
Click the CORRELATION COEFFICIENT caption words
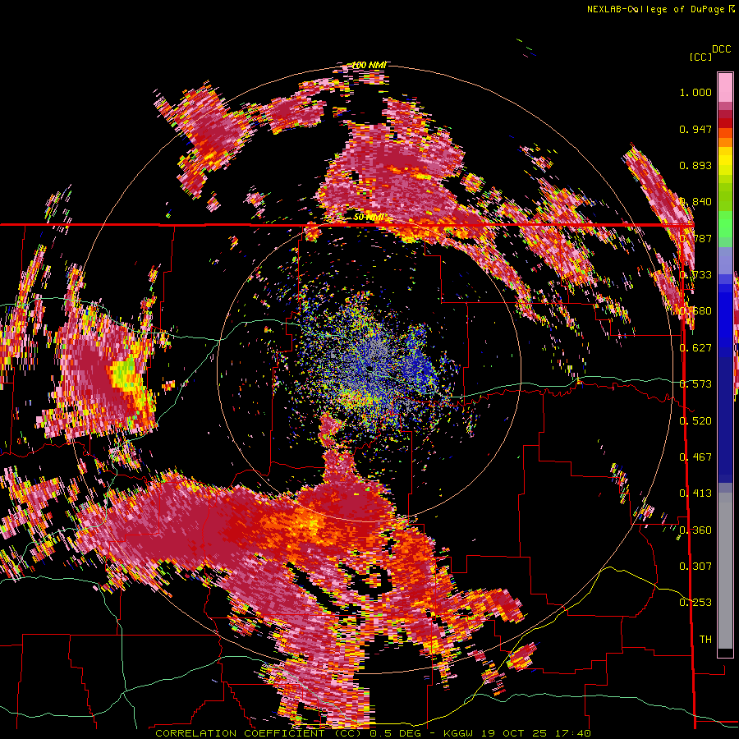tap(240, 733)
